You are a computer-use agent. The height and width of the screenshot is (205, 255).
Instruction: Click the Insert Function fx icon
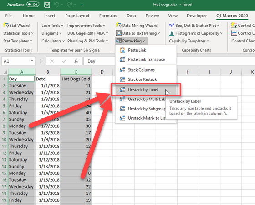pos(76,61)
